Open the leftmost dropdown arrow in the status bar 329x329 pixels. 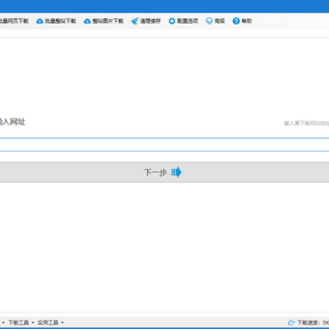coord(3,323)
